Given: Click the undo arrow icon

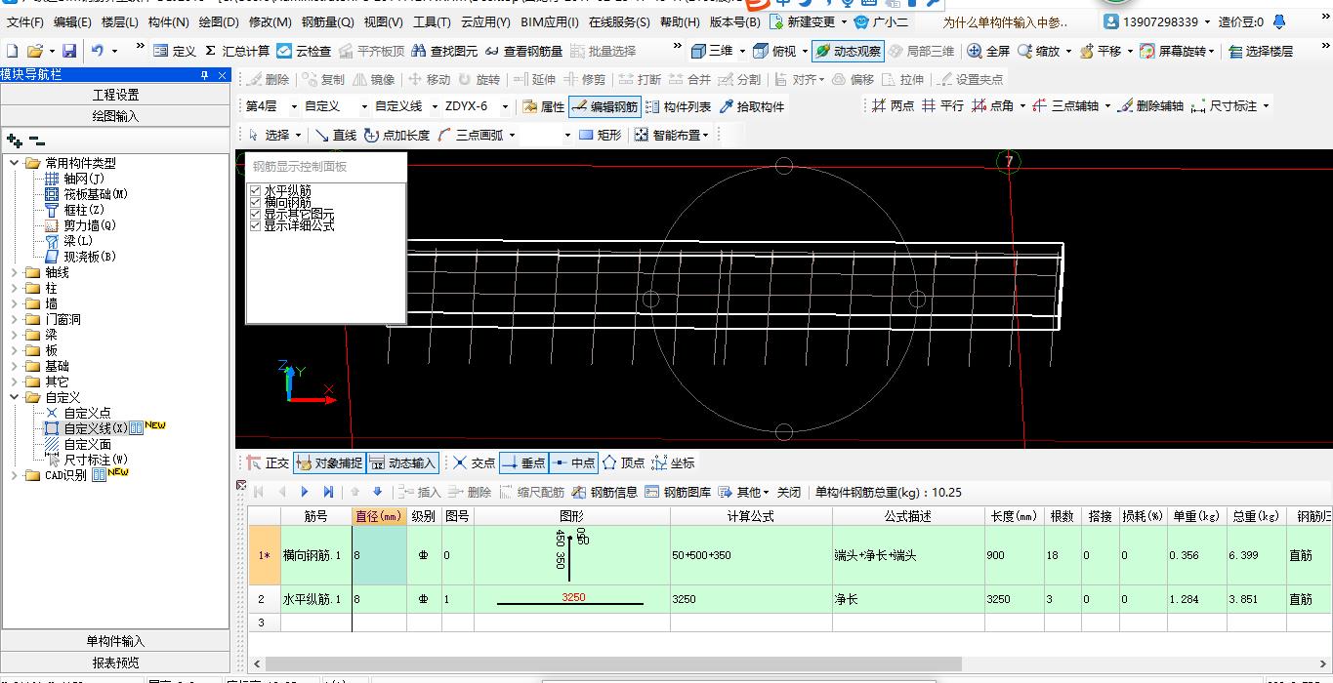Looking at the screenshot, I should (x=98, y=51).
